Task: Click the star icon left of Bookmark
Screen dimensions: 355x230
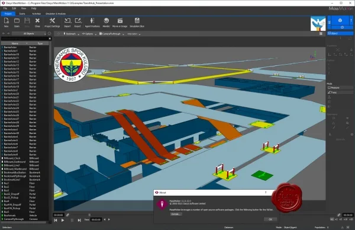Action: [x=59, y=34]
